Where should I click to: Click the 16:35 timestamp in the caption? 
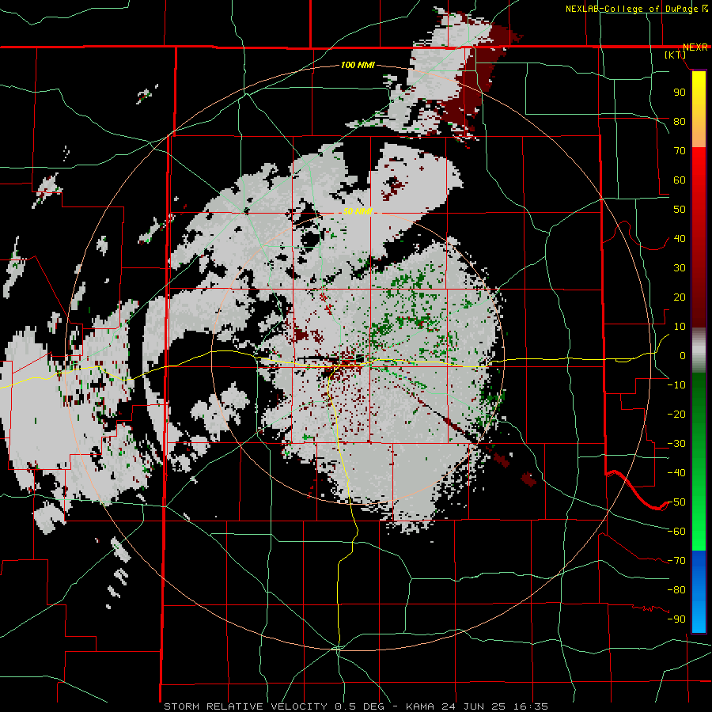(x=531, y=706)
